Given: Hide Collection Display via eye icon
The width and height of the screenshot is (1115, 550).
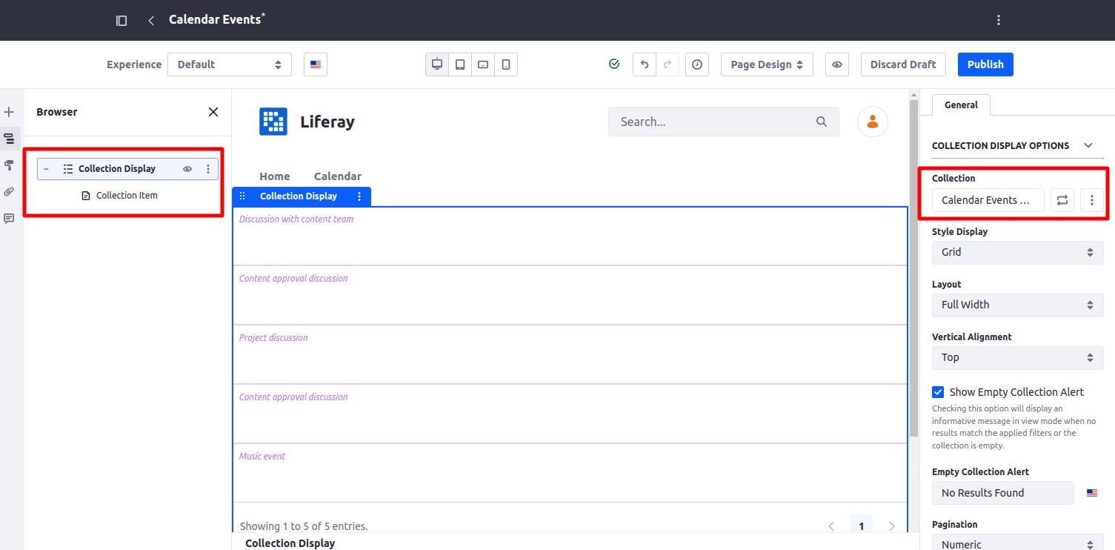Looking at the screenshot, I should click(x=187, y=169).
